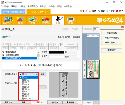125x105 pixels.
Task: Expand the 保存 dropdown arrow
Action: 10,37
